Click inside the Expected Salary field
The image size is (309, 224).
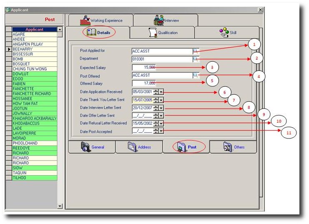click(x=144, y=67)
